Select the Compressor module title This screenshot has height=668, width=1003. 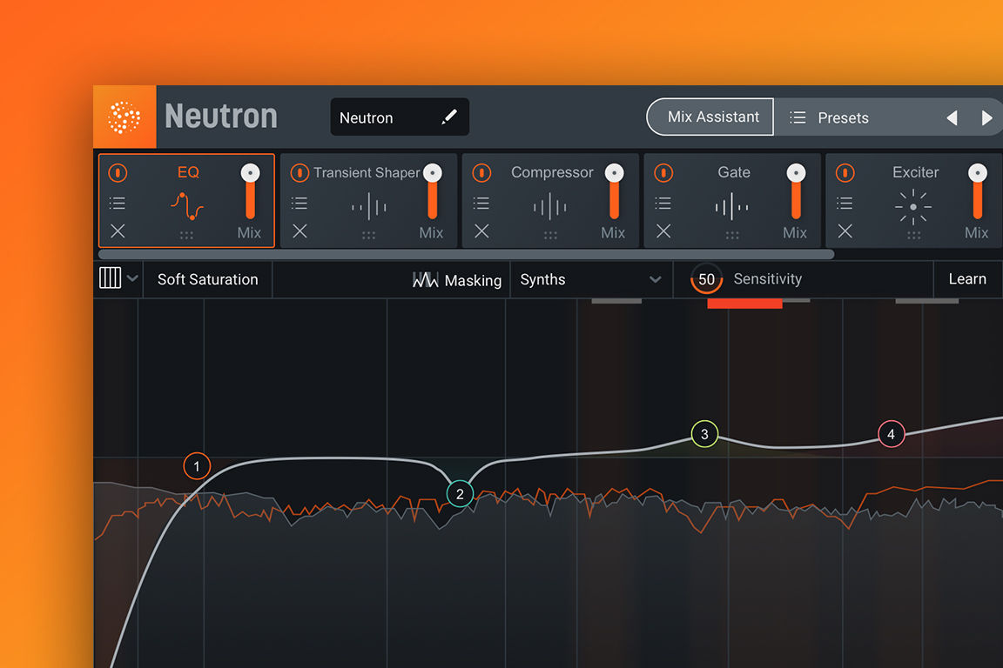pos(552,172)
